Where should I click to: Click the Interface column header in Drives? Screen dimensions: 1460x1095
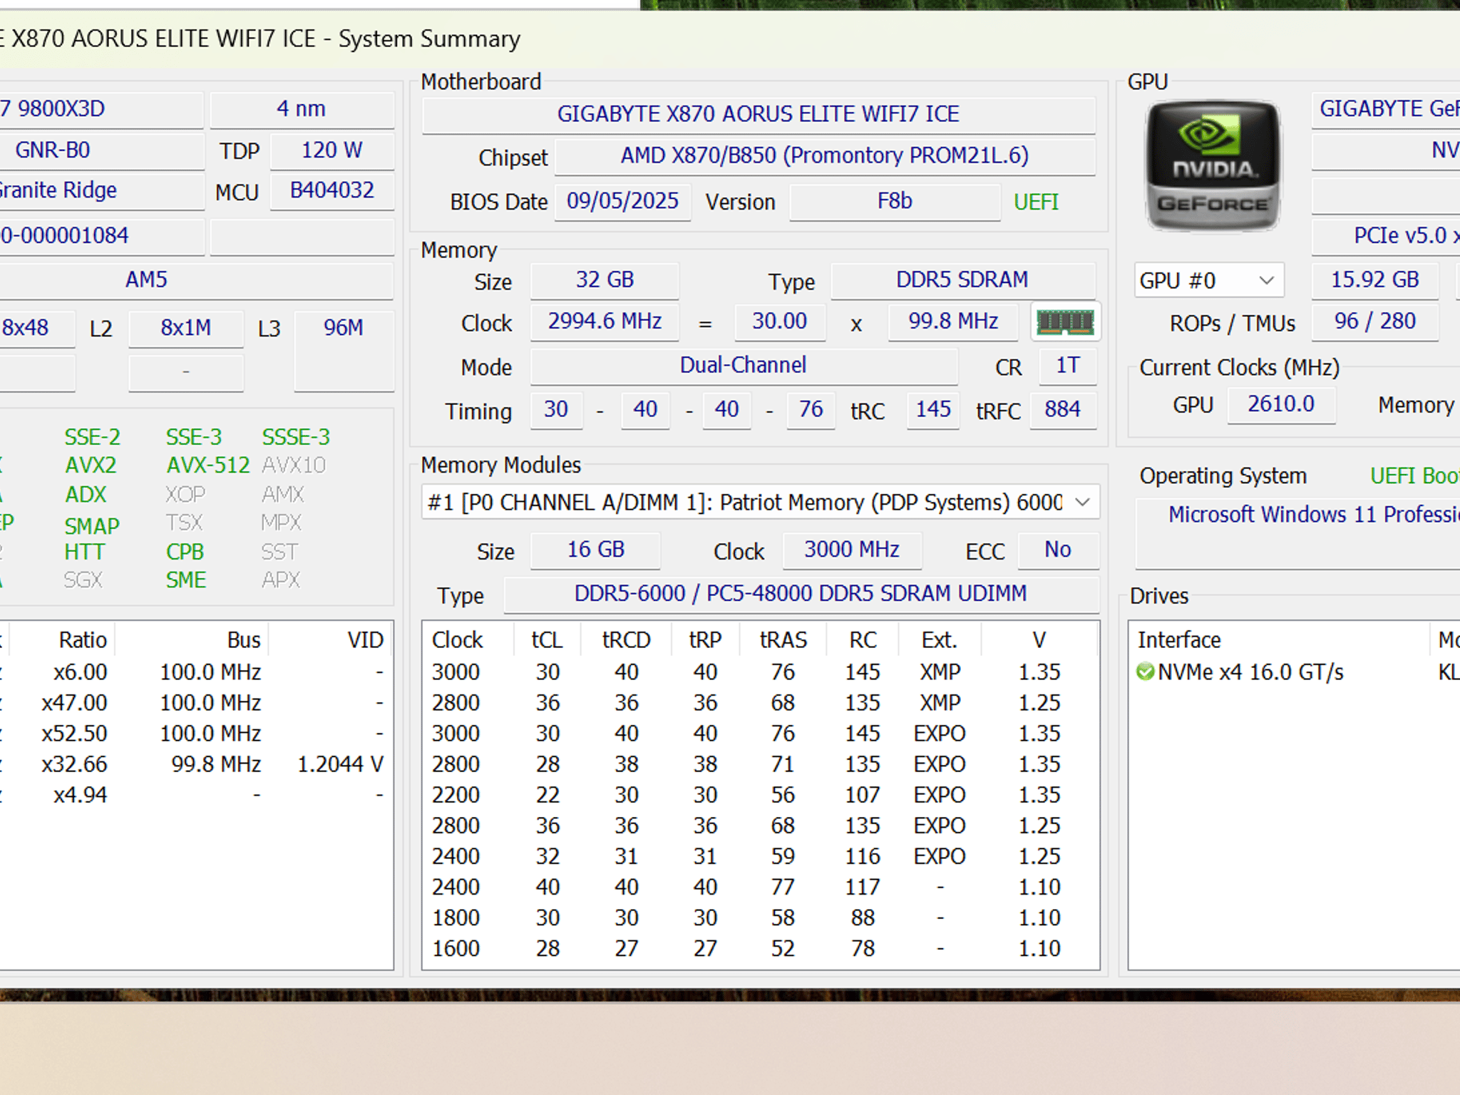coord(1280,639)
